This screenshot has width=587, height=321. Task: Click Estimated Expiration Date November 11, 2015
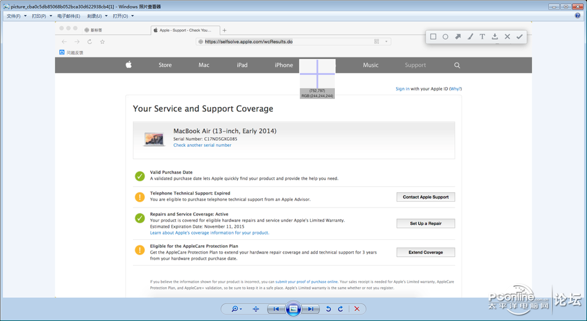197,227
